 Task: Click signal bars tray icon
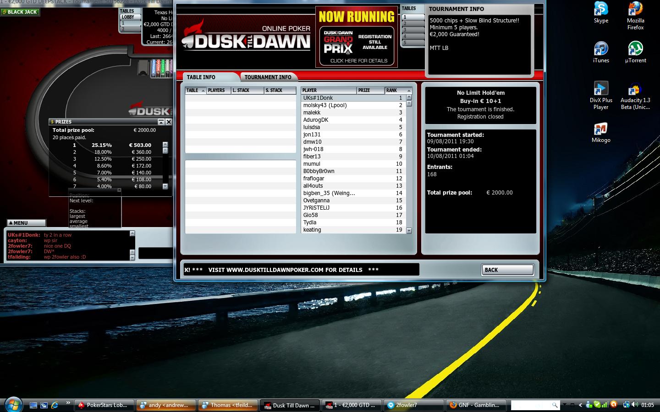coord(605,405)
